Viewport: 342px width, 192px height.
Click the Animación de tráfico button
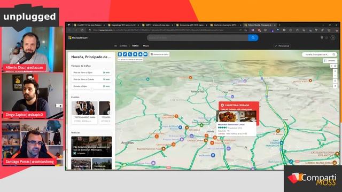(160, 54)
